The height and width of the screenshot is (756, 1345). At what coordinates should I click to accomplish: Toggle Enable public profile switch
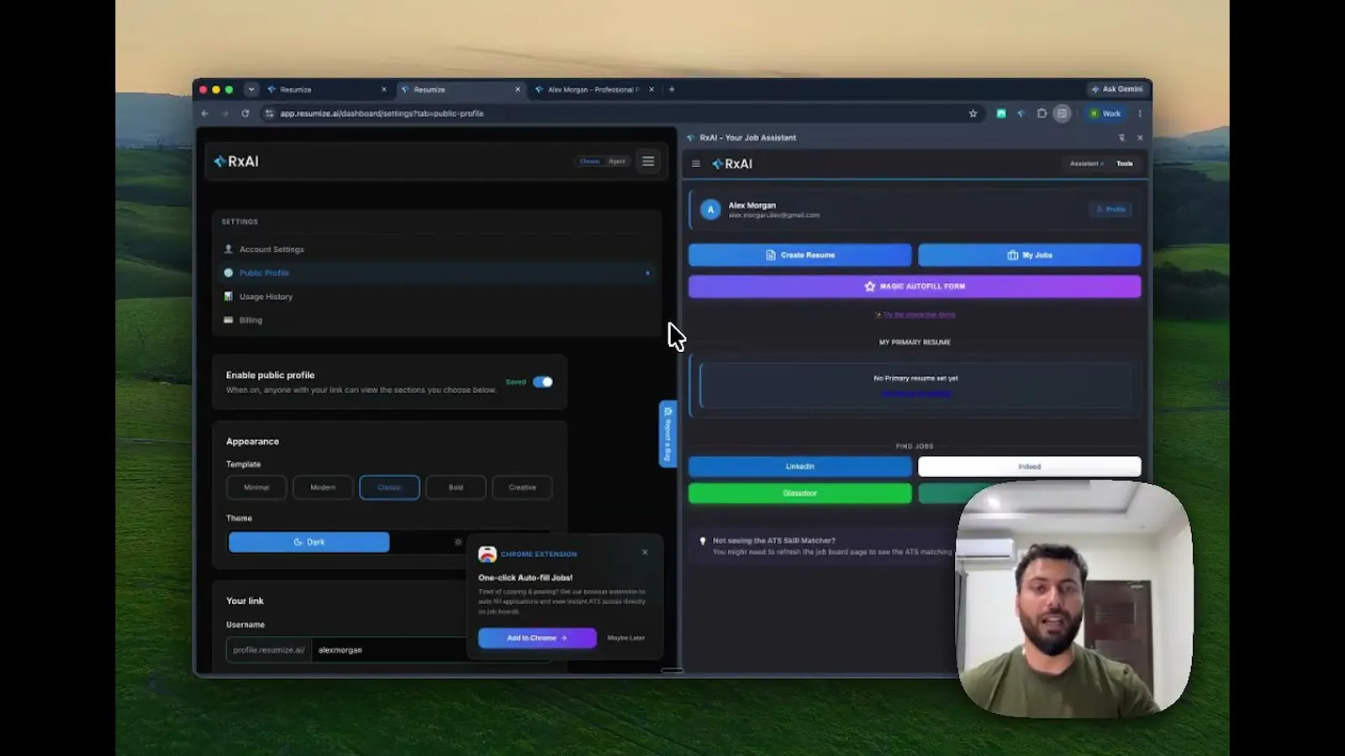(543, 382)
